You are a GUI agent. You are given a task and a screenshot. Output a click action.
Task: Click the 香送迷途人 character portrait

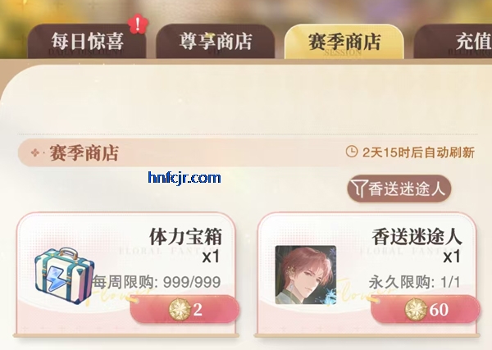coord(306,275)
